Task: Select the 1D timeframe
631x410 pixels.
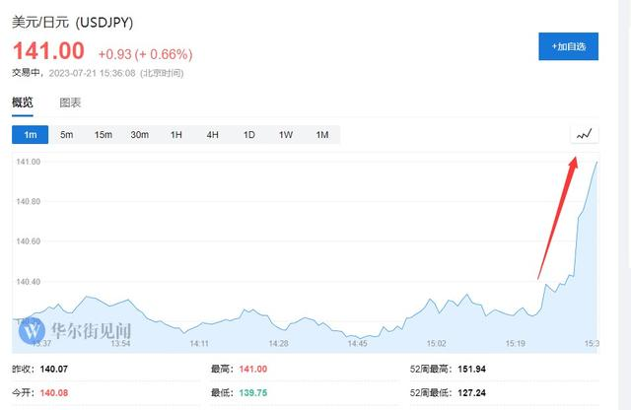Action: (x=248, y=134)
